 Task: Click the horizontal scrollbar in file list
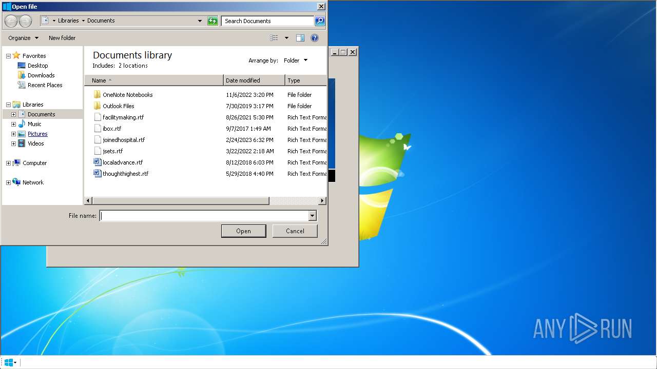(x=180, y=201)
